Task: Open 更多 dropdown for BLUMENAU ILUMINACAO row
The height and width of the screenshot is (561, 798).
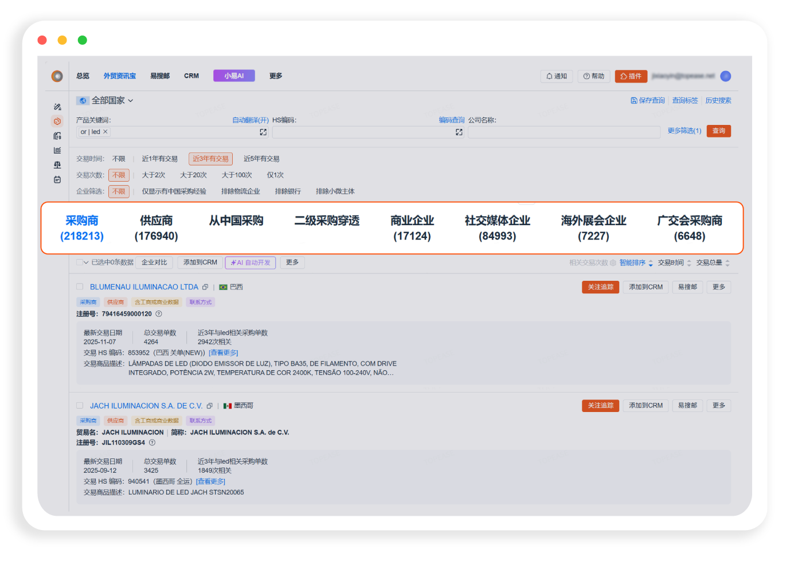Action: pos(718,287)
